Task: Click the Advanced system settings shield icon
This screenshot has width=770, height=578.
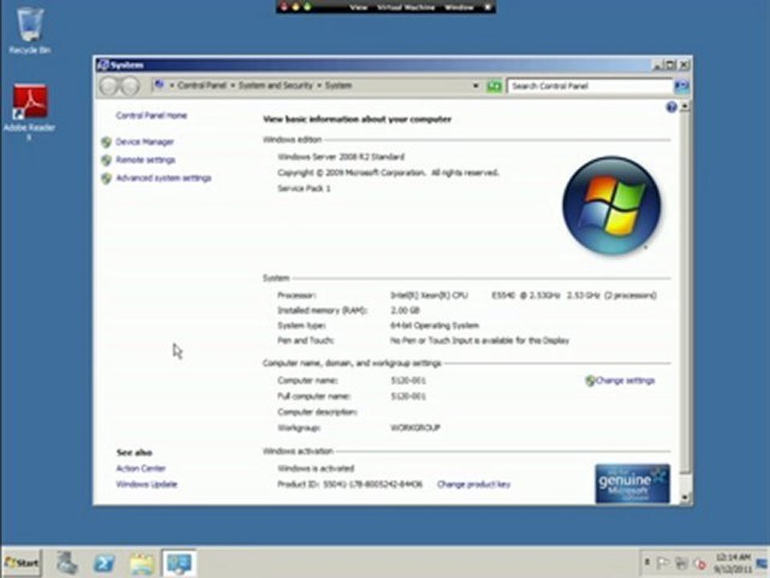Action: (106, 178)
